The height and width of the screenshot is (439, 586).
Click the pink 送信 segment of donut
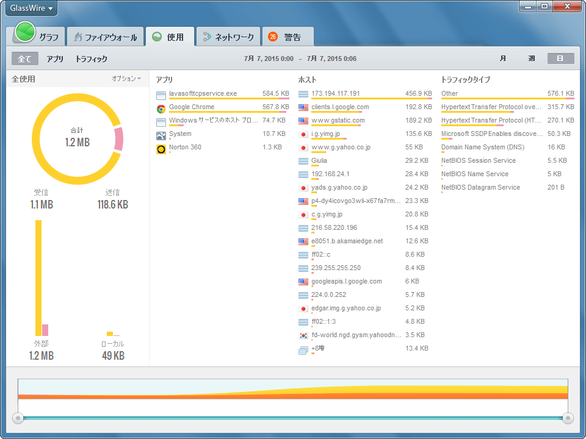coord(119,139)
